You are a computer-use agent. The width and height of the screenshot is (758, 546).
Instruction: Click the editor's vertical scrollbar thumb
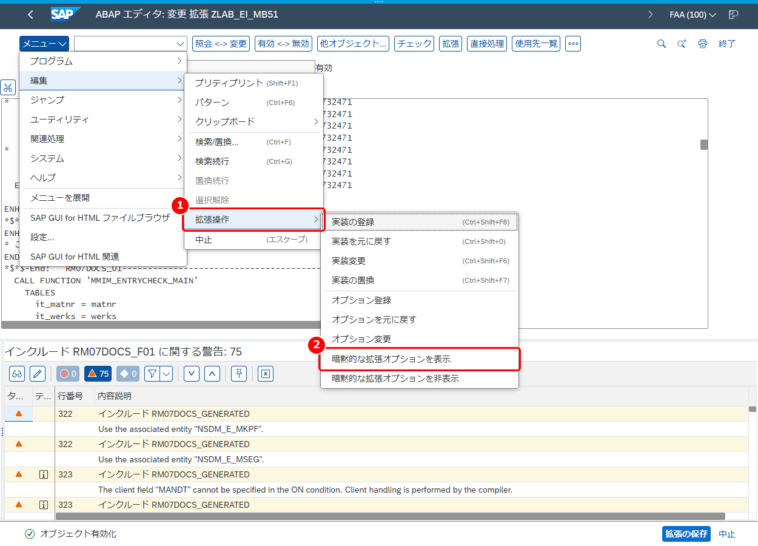coord(704,144)
